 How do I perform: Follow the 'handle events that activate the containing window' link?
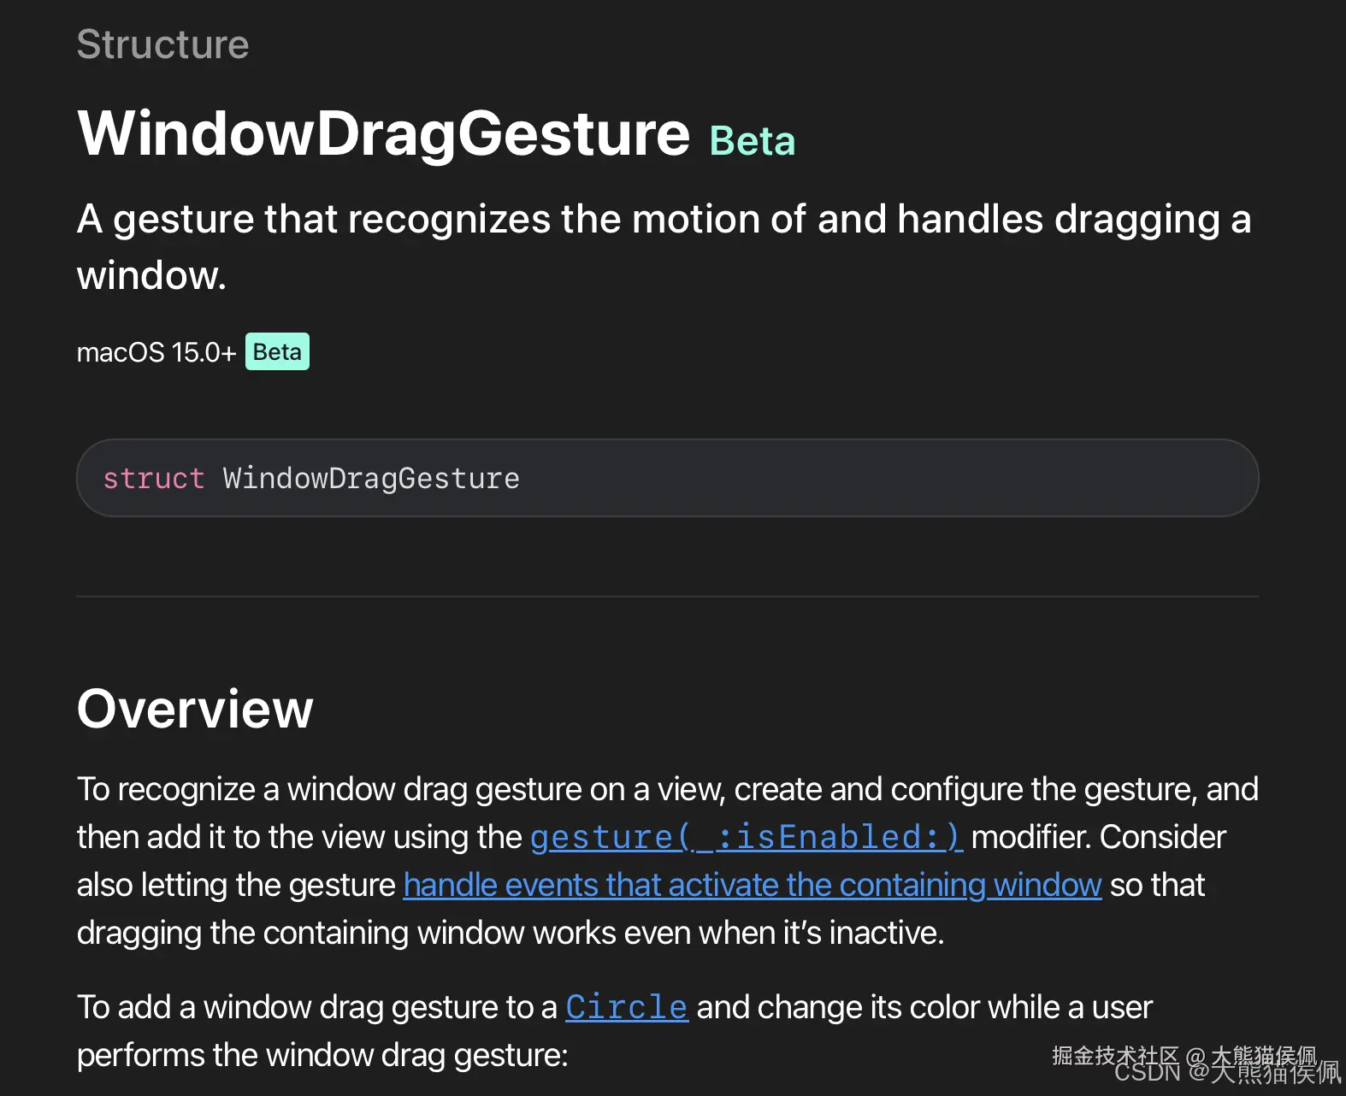point(753,885)
